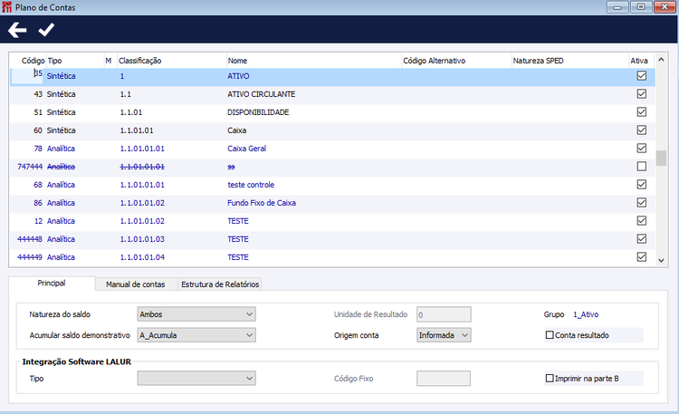Switch to the Manual de contas tab
This screenshot has height=414, width=679.
point(136,284)
